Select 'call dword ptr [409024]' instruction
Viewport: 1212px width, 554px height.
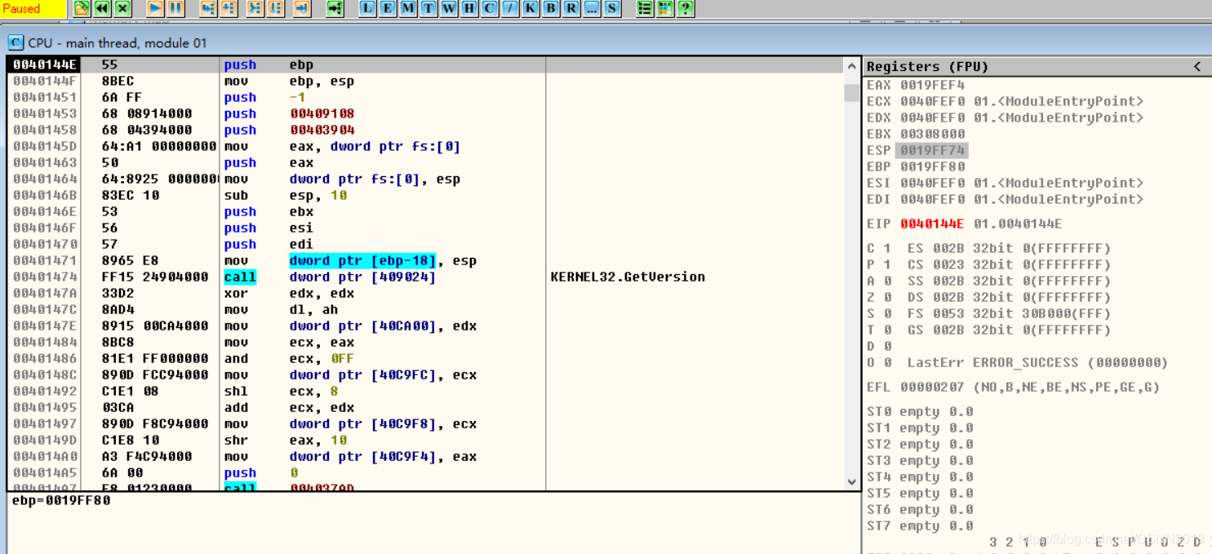pos(425,277)
